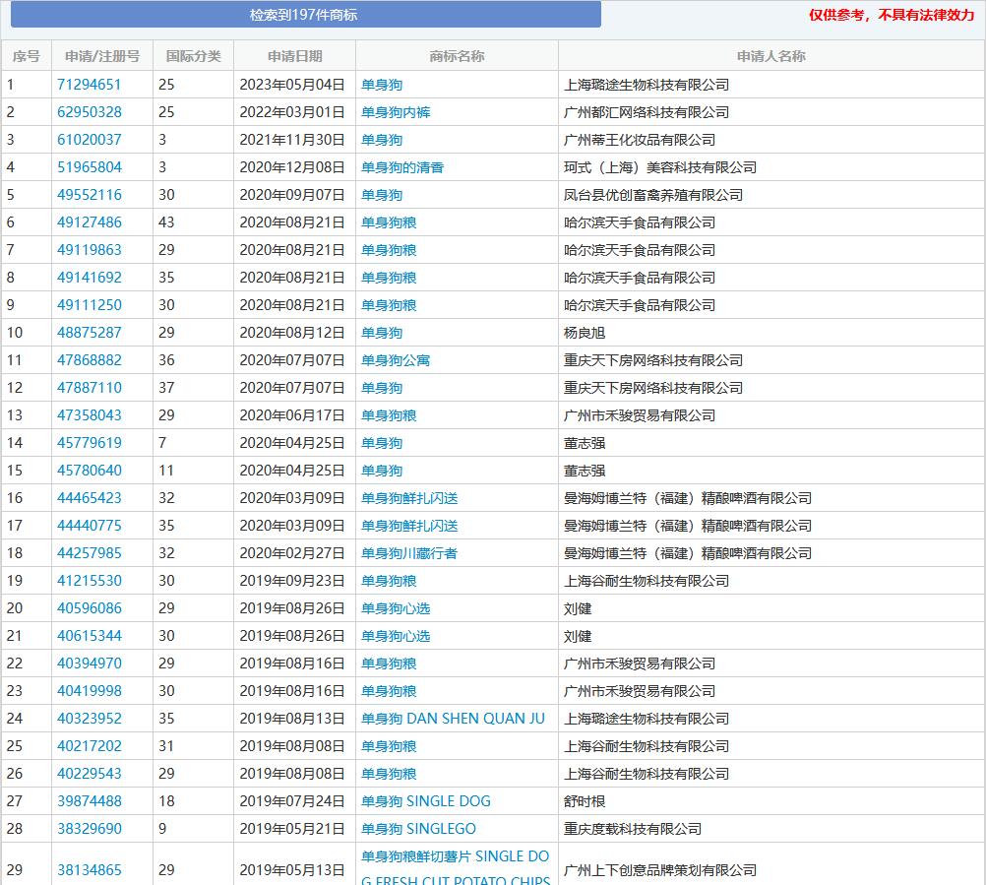Open registration number 39874488
986x885 pixels.
(90, 800)
